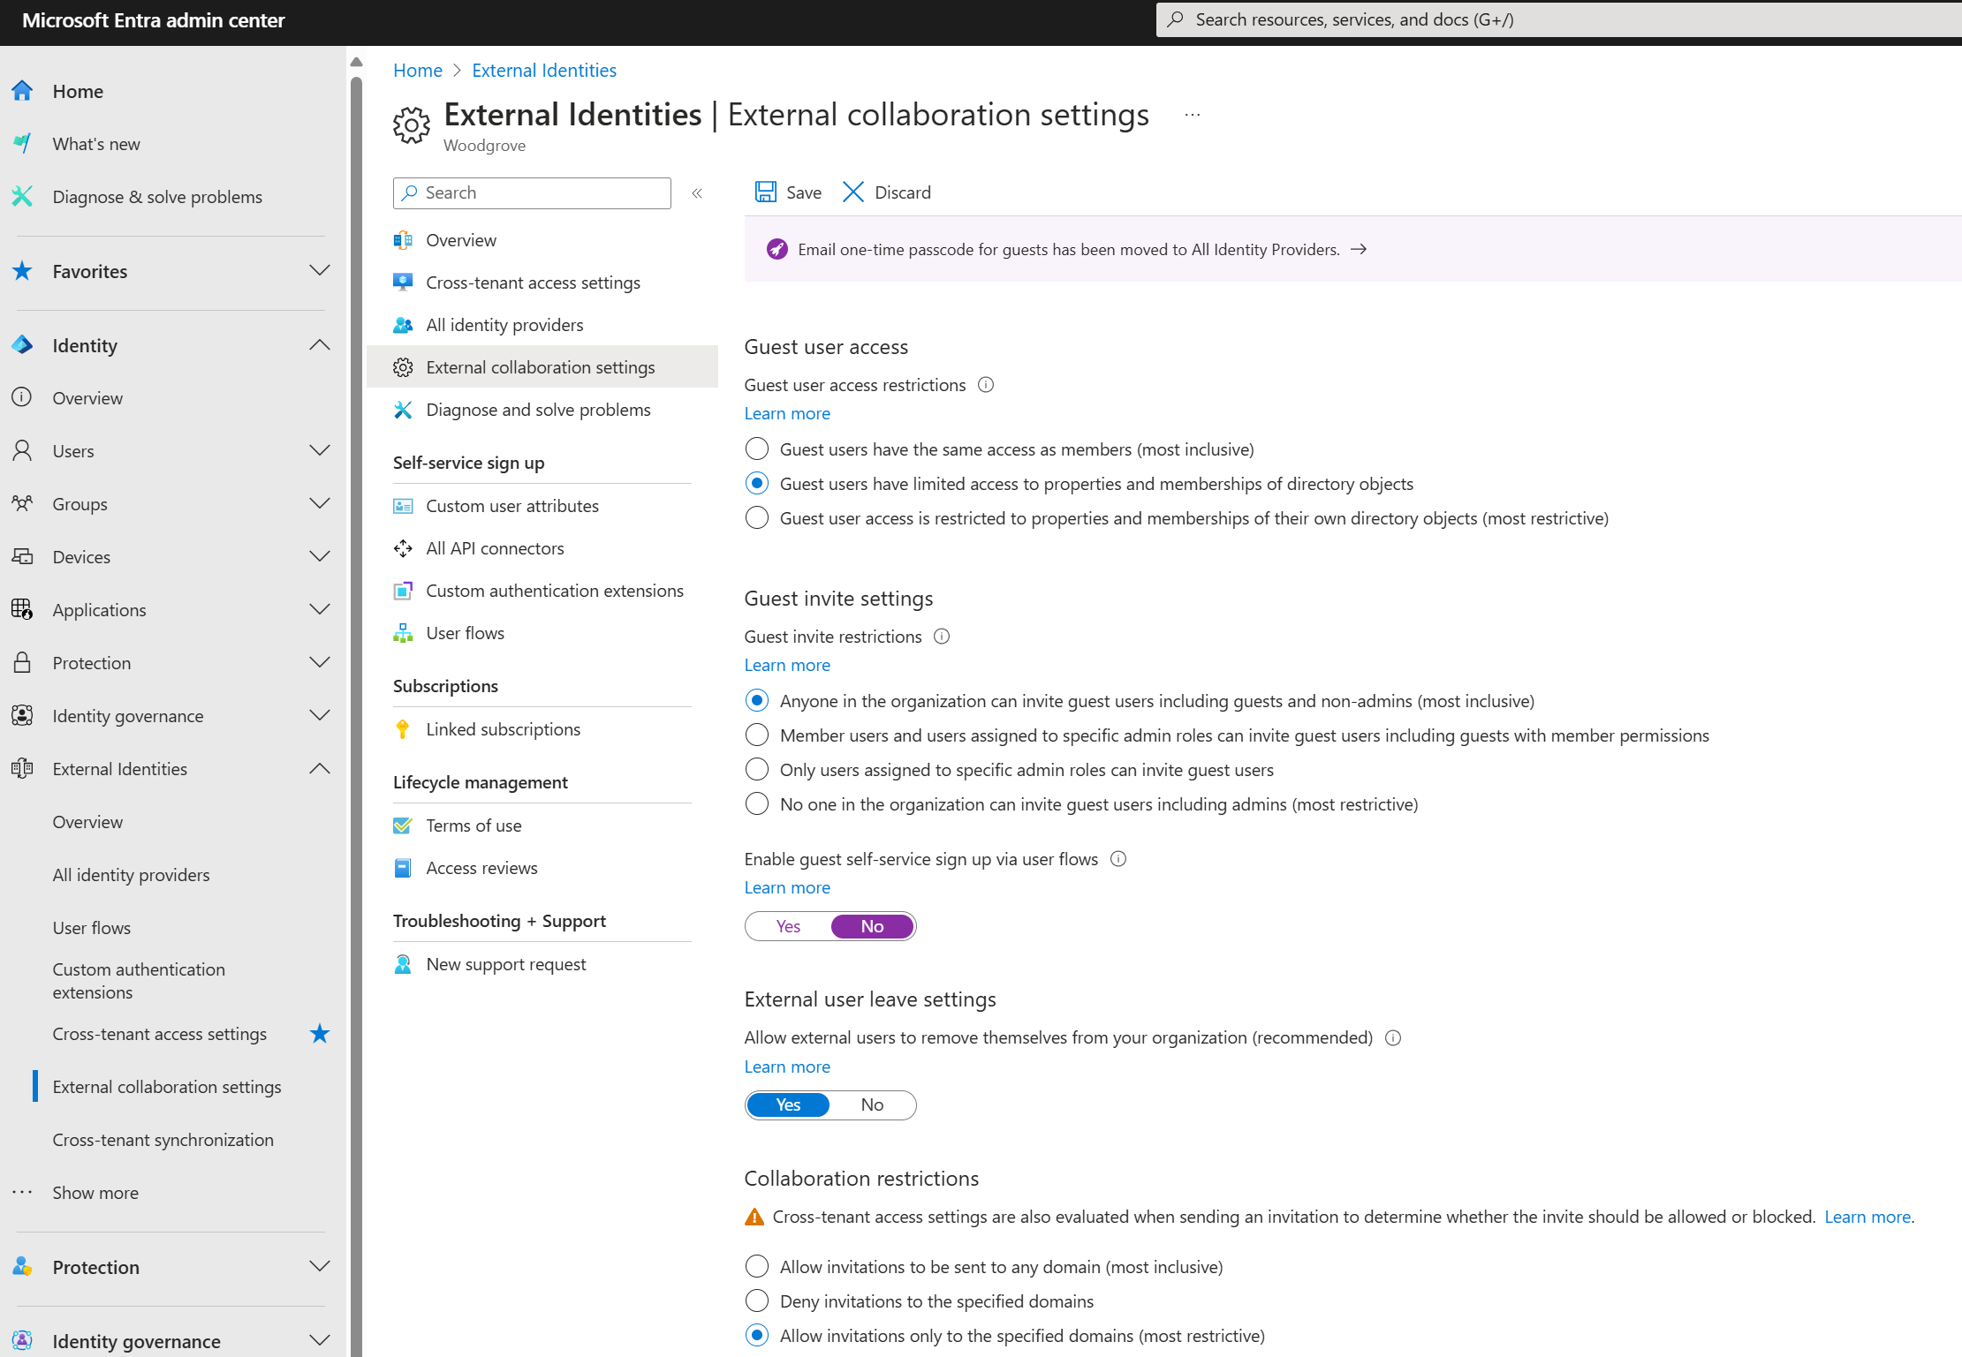Click the Linked subscriptions icon

[403, 728]
